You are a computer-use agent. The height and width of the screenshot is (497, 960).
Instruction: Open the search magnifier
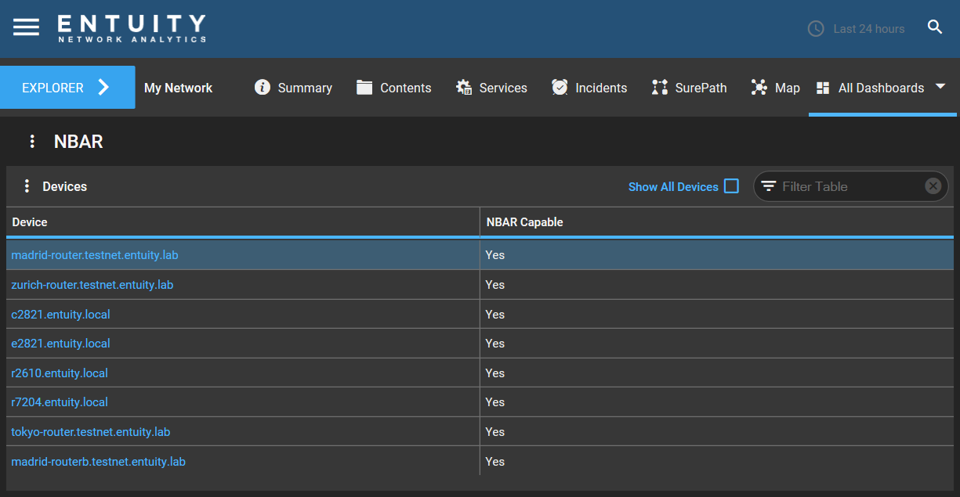click(x=935, y=27)
